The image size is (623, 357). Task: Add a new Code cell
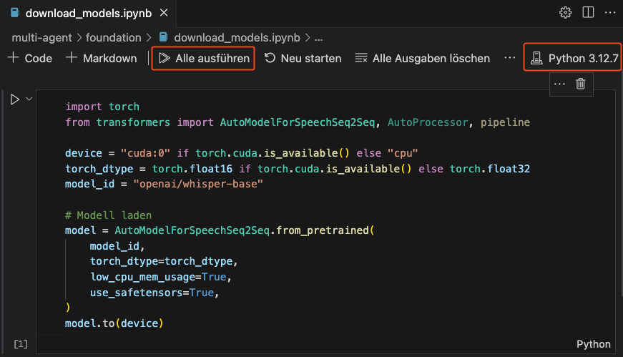30,58
